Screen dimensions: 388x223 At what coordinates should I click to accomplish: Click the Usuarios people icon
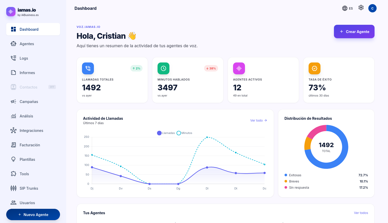(13, 203)
